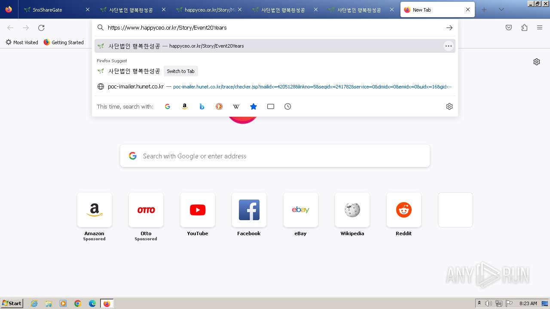Launch Internet Explorer from taskbar
The width and height of the screenshot is (550, 309).
click(34, 303)
